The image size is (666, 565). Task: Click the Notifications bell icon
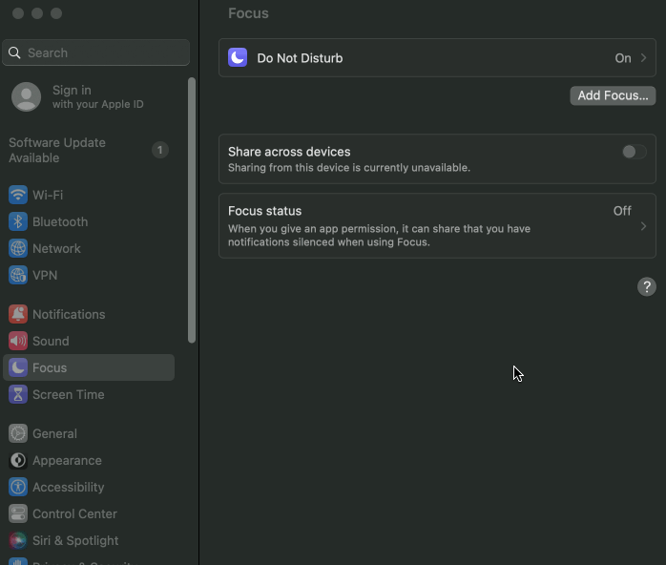click(18, 314)
